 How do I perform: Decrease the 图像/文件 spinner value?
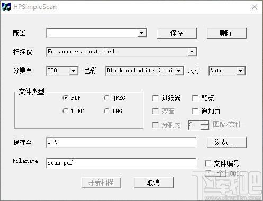205,127
